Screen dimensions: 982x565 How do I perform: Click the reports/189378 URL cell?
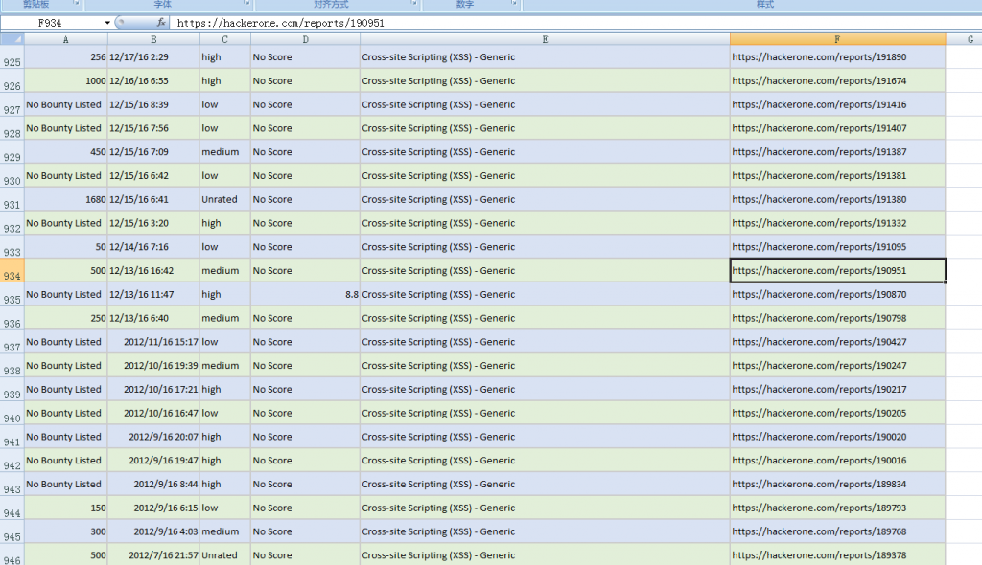(837, 555)
